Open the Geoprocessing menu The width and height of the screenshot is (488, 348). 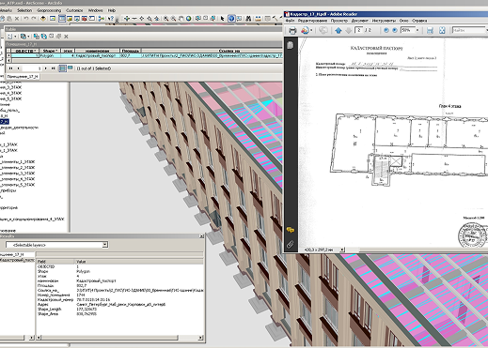pos(49,10)
